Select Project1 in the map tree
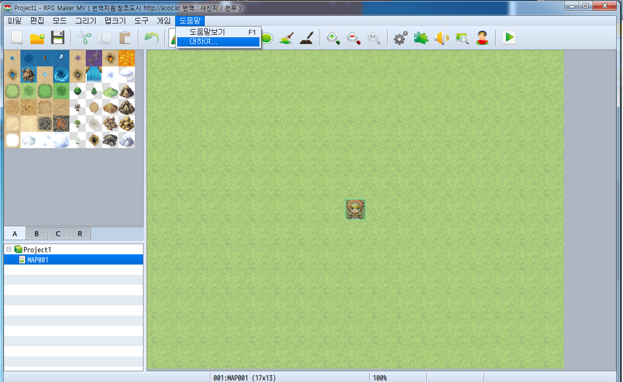 click(37, 250)
